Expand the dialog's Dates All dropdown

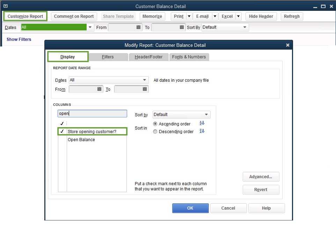(145, 80)
